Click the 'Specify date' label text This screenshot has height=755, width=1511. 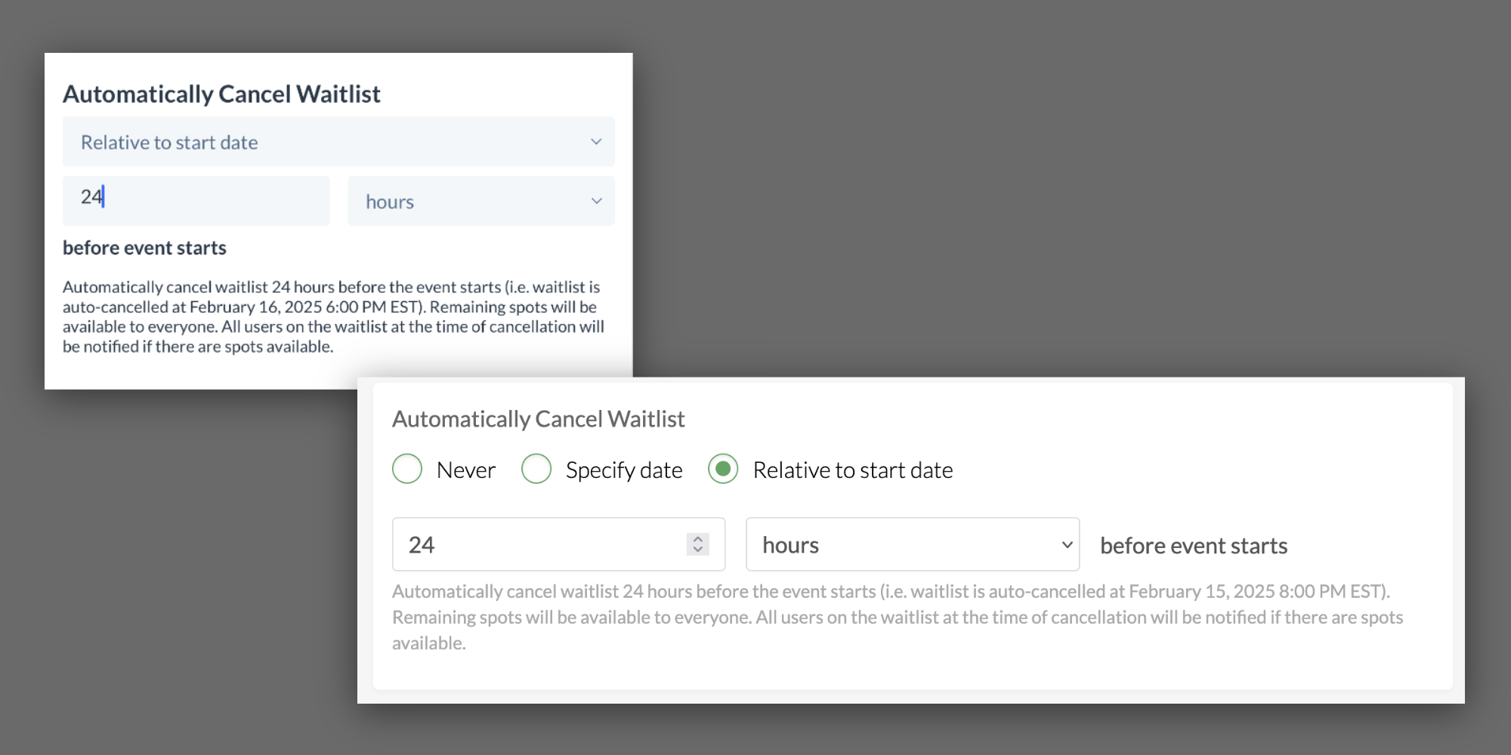coord(624,470)
